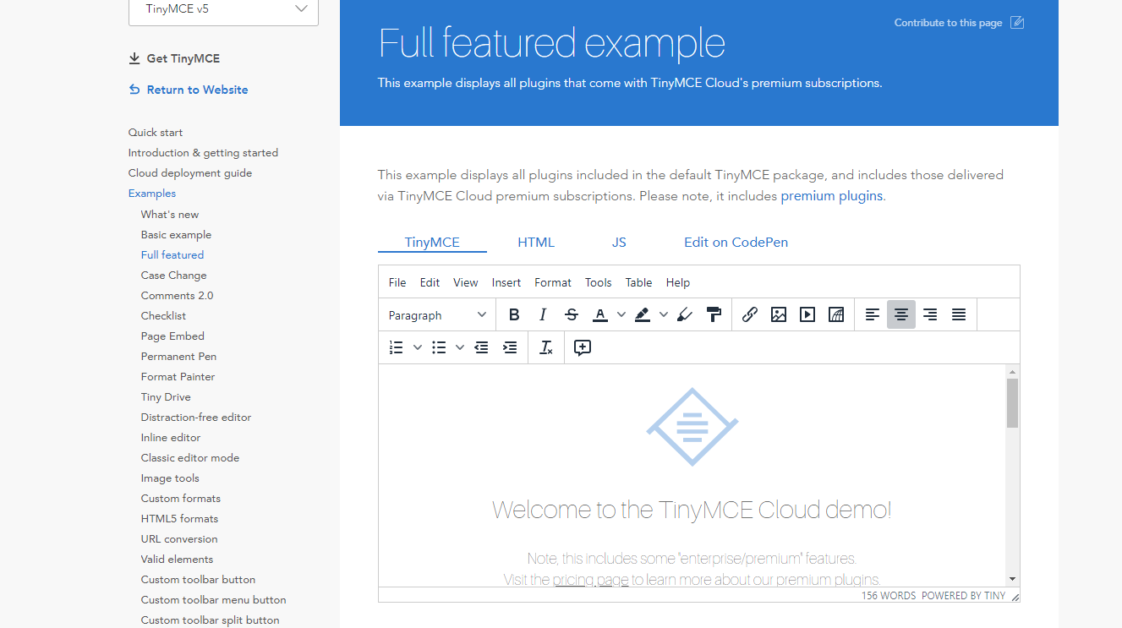This screenshot has height=628, width=1122.
Task: Apply italic formatting
Action: click(543, 314)
